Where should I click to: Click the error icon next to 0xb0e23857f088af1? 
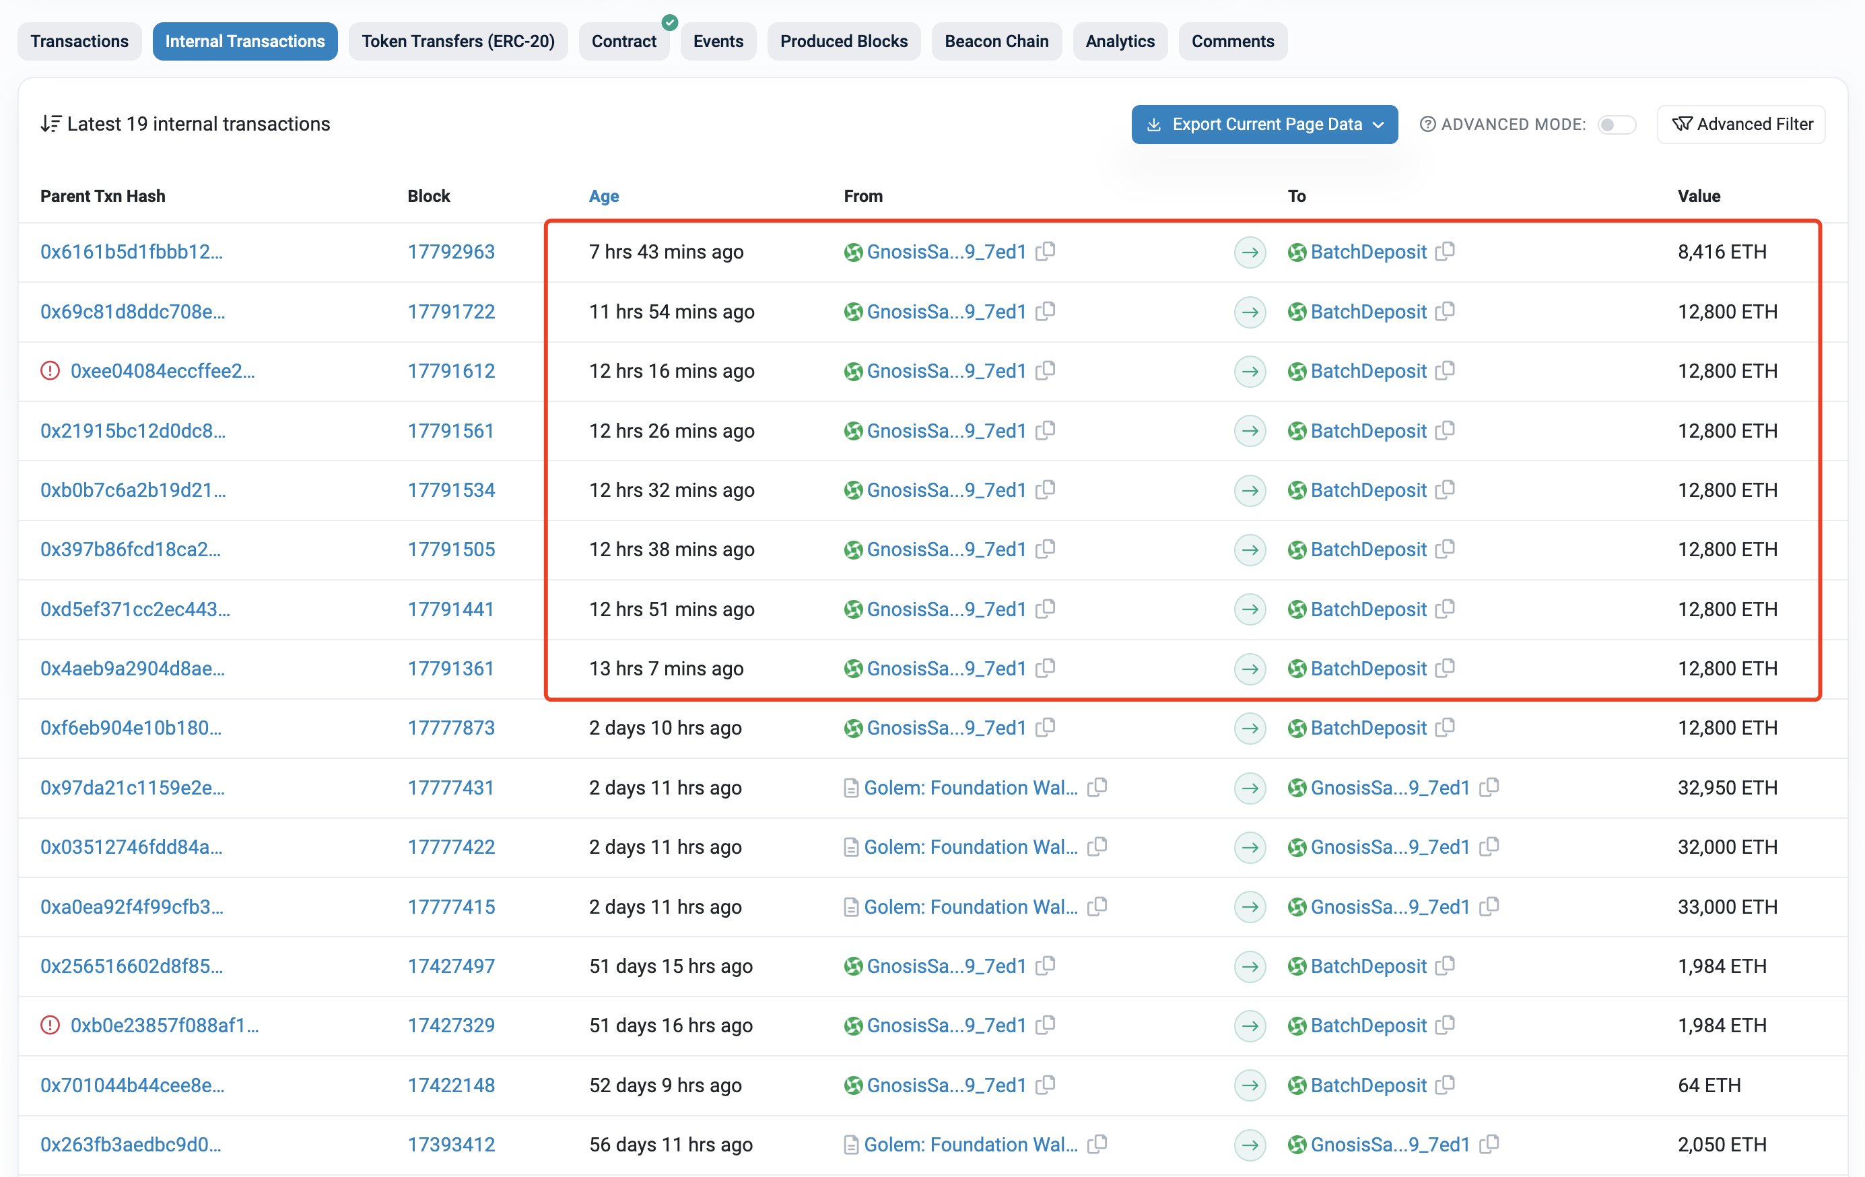click(x=50, y=1025)
